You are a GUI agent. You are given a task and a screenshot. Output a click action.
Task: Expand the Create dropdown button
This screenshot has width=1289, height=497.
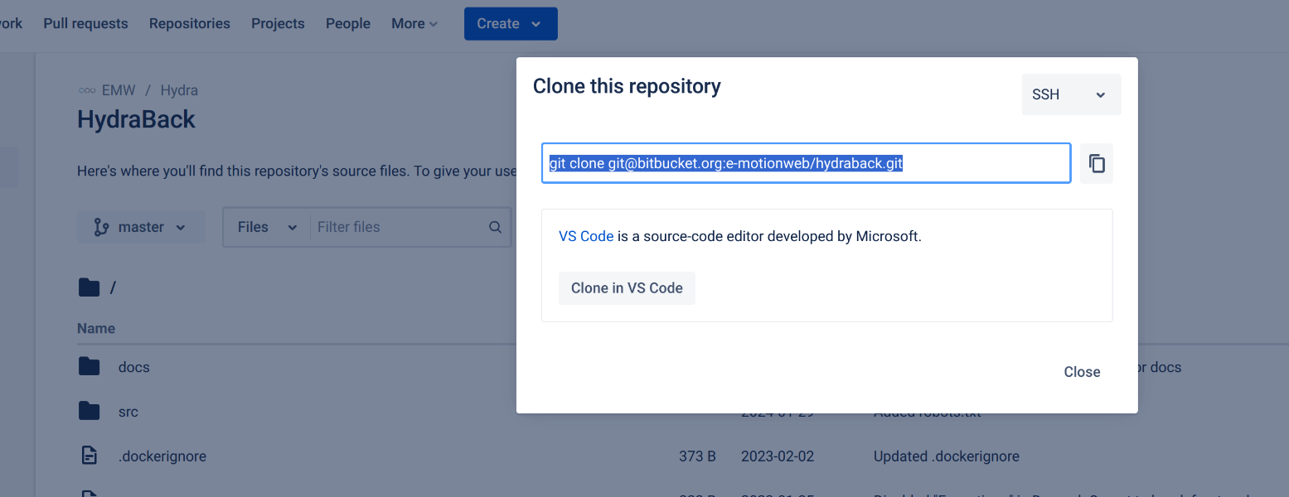coord(510,24)
